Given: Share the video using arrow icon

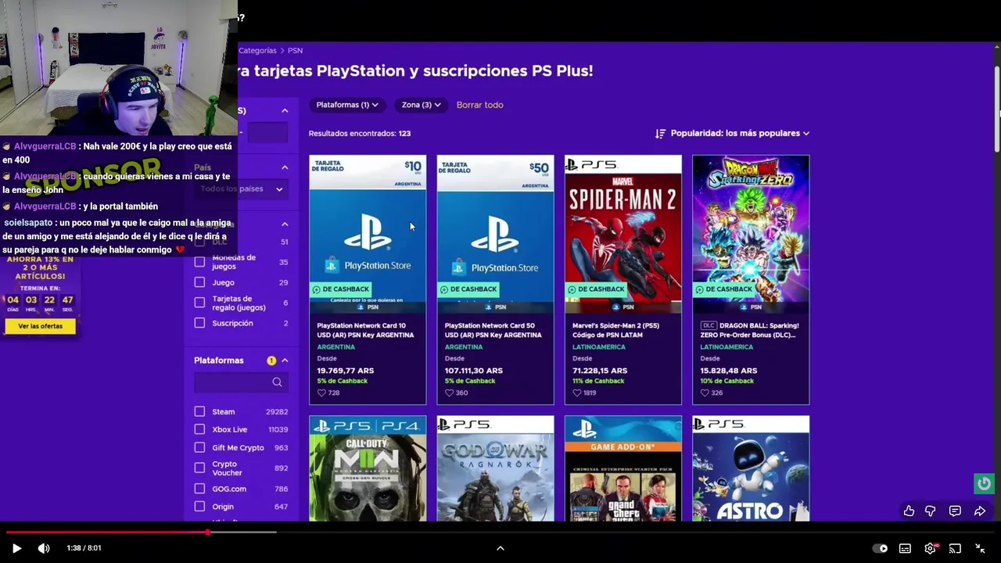Looking at the screenshot, I should click(980, 511).
